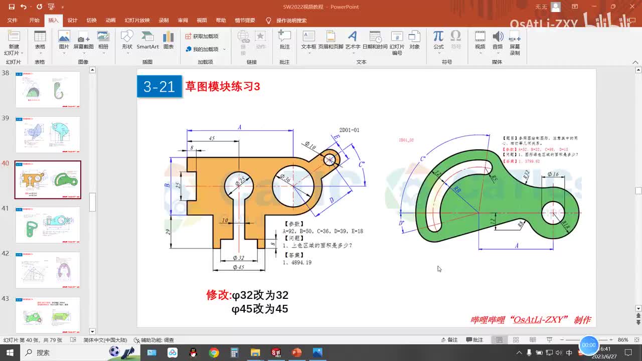The height and width of the screenshot is (361, 642).
Task: Open SolidWorks 2022 from the taskbar
Action: [x=276, y=352]
